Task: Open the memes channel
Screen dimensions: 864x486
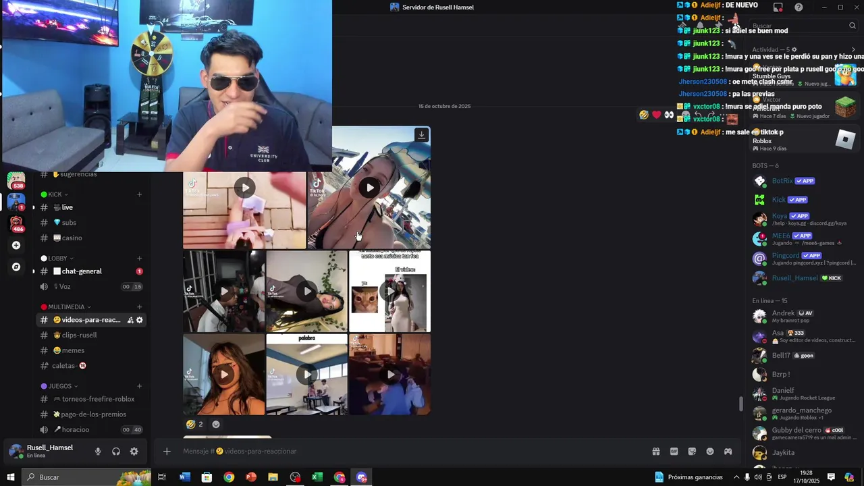Action: [x=91, y=351]
